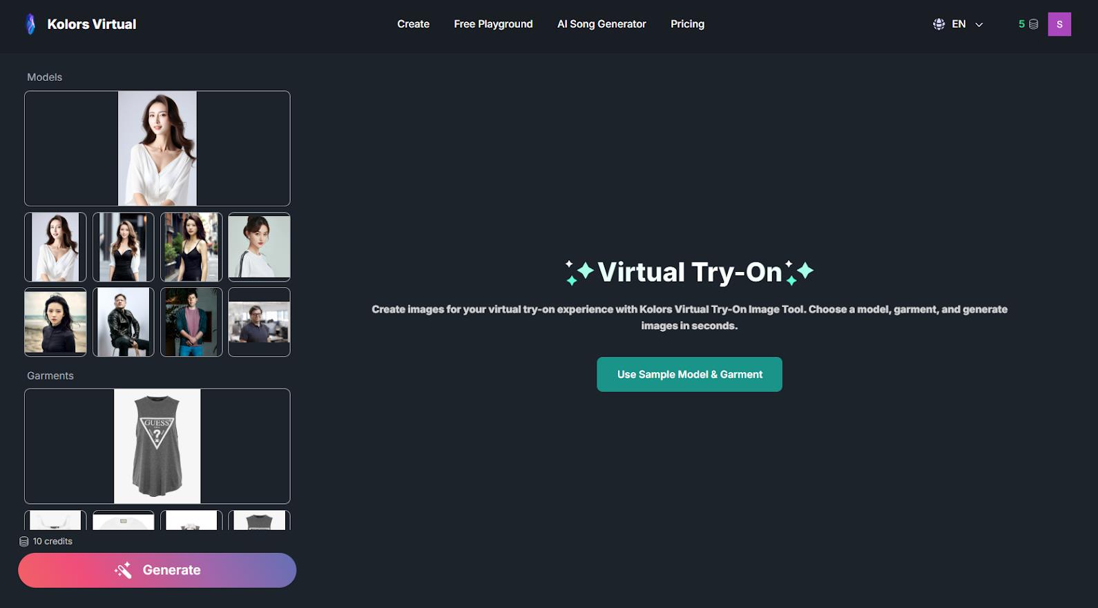
Task: Click the Virtual Try-On heading
Action: coord(689,272)
